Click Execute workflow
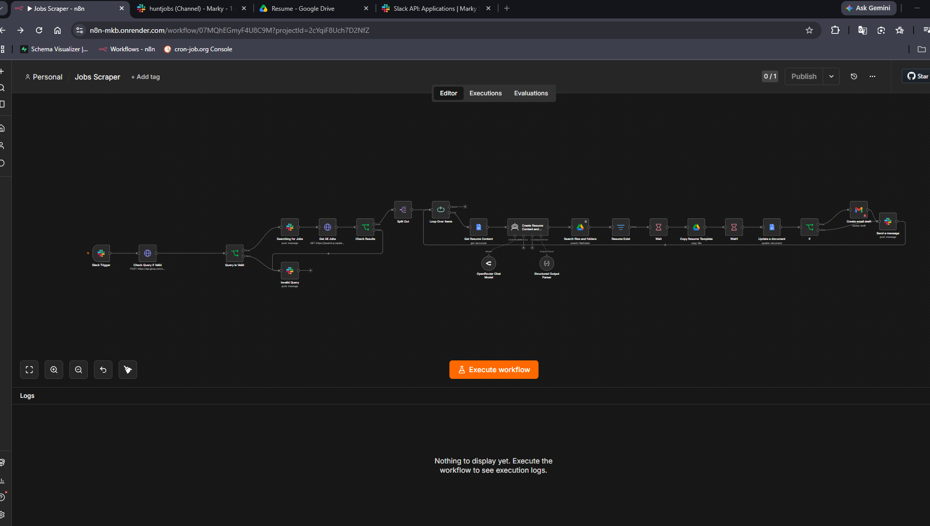930x526 pixels. click(x=494, y=370)
